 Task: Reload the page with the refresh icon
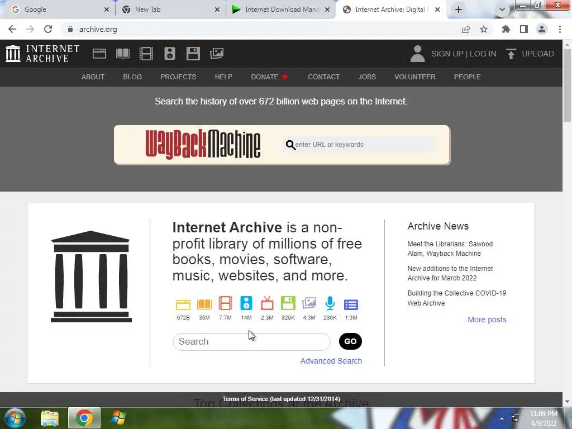pyautogui.click(x=48, y=29)
